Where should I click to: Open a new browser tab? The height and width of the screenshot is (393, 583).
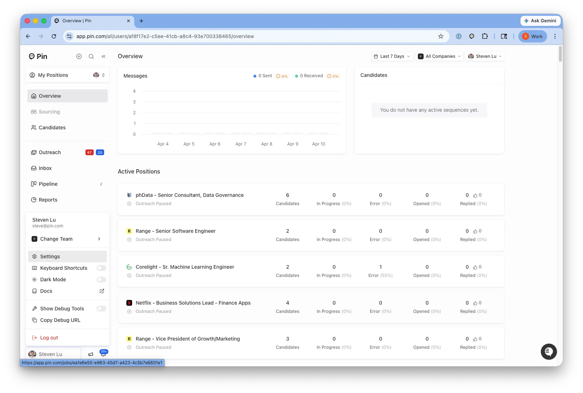[141, 21]
